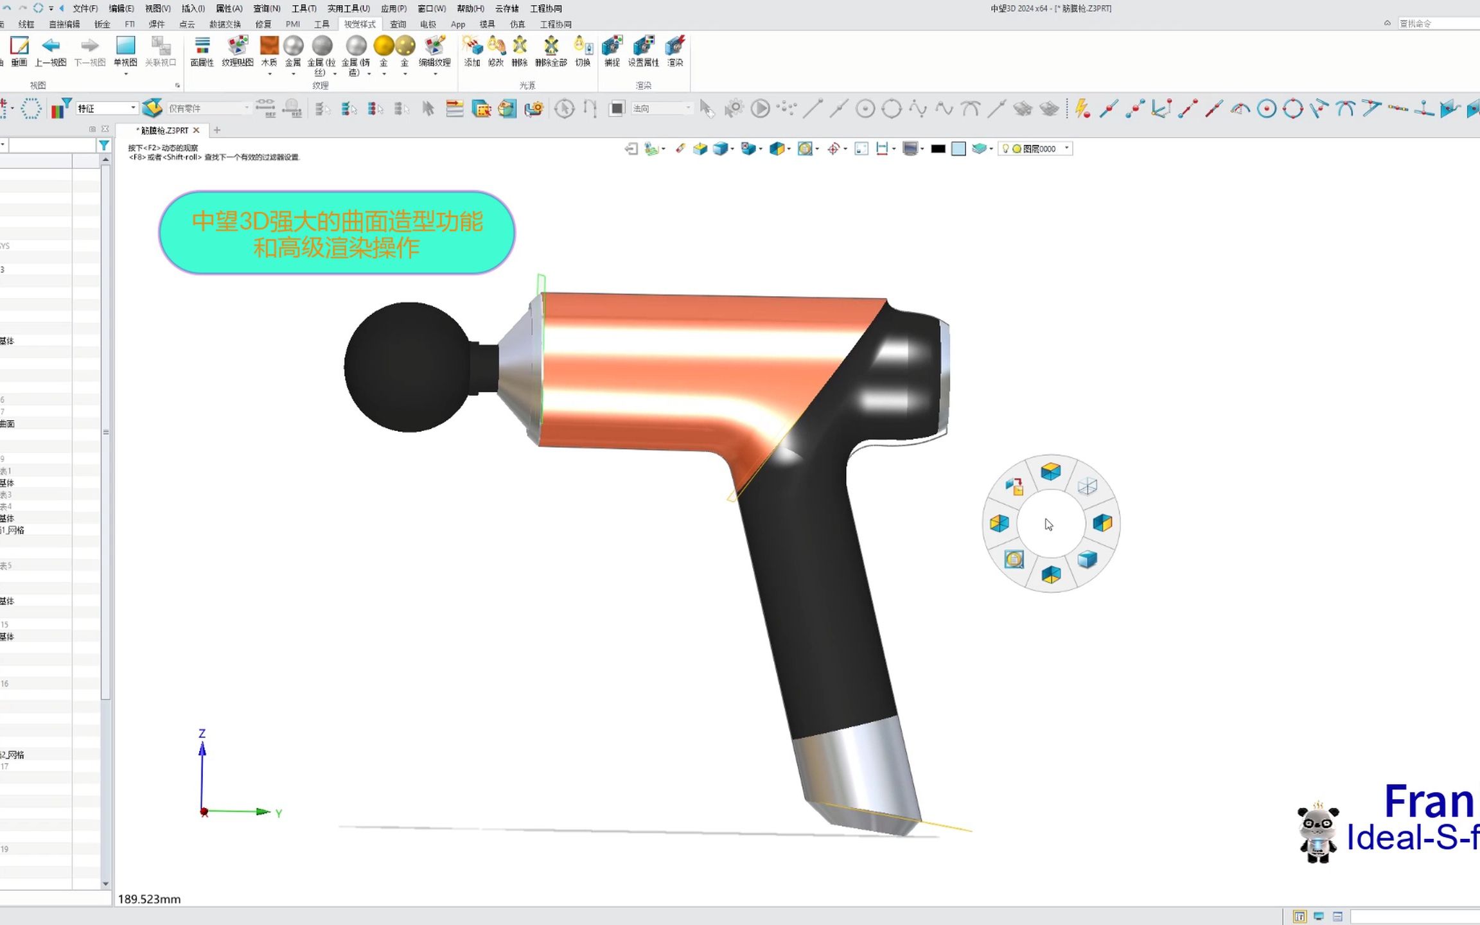This screenshot has width=1480, height=925.
Task: Select top cube view in radial menu
Action: tap(1051, 472)
